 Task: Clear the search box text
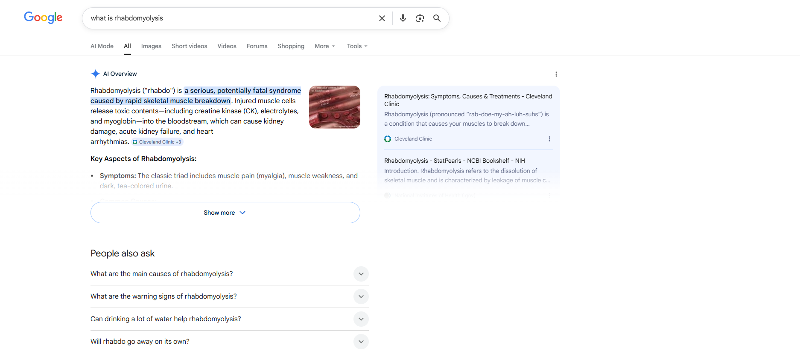[x=382, y=18]
